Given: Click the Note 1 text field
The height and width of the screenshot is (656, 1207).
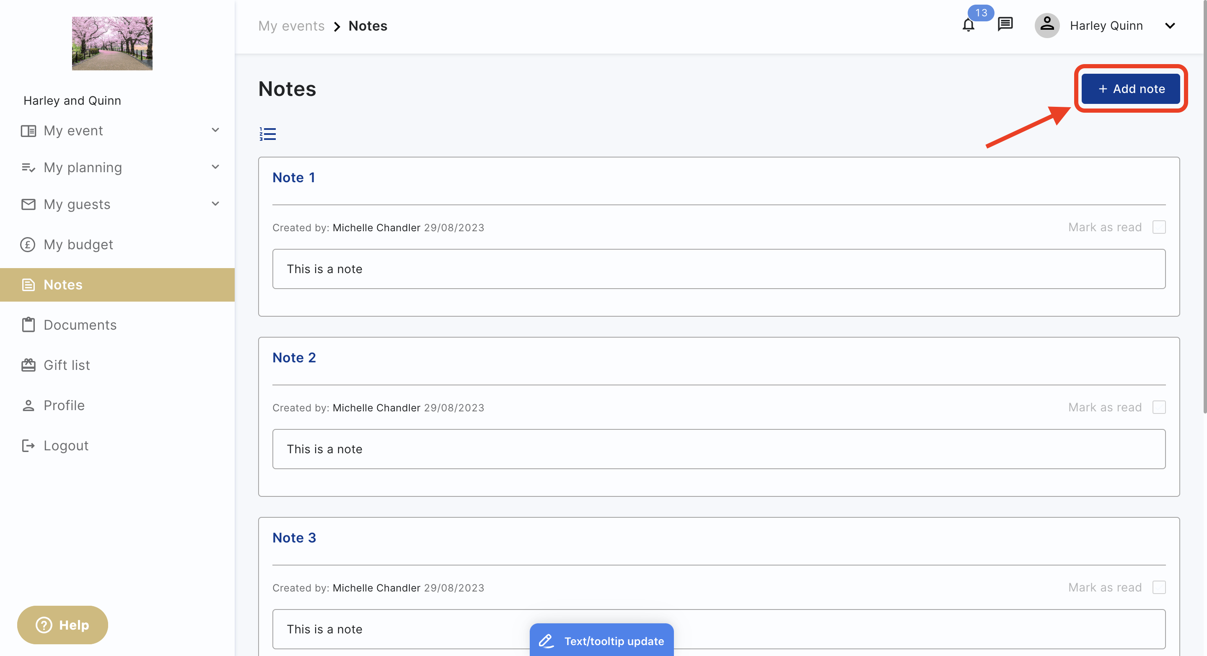Looking at the screenshot, I should [x=719, y=269].
